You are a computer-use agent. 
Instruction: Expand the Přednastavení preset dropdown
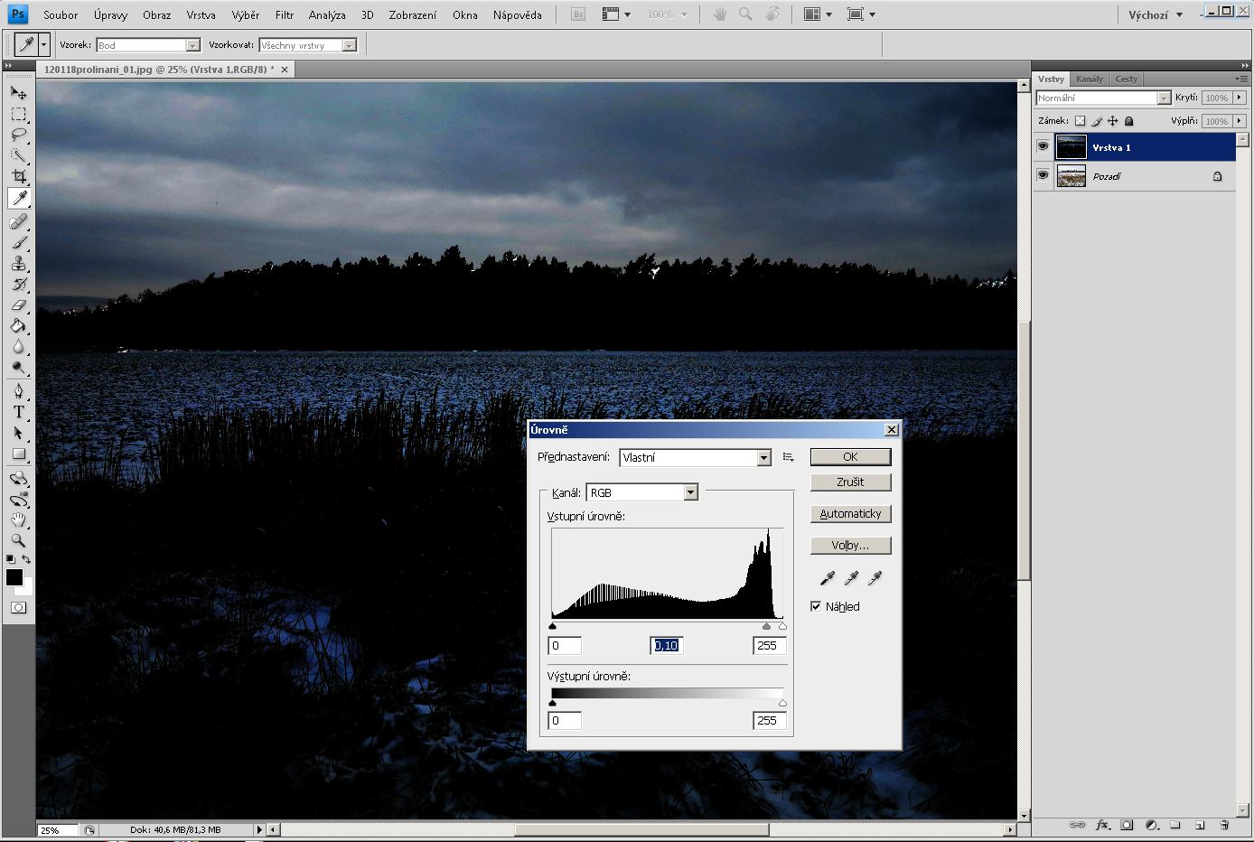[x=763, y=458]
